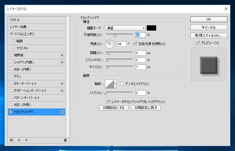235x151 pixels.
Task: Click the style preview square thumbnail
Action: tap(208, 65)
